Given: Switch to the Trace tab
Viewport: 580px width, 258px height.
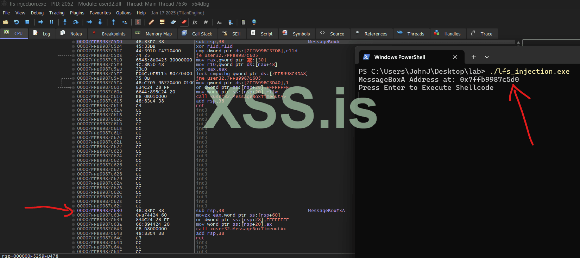Looking at the screenshot, I should [x=482, y=34].
